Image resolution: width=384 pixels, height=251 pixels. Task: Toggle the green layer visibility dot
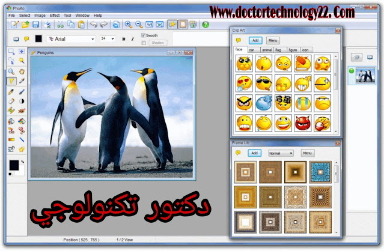pos(352,71)
